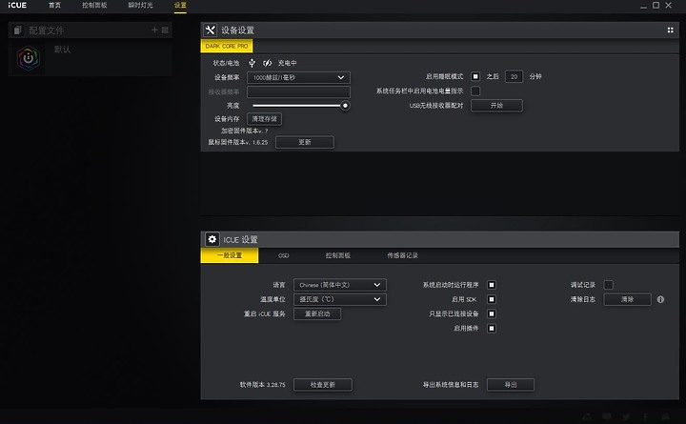
Task: Maximize the iCUE window
Action: coord(656,6)
